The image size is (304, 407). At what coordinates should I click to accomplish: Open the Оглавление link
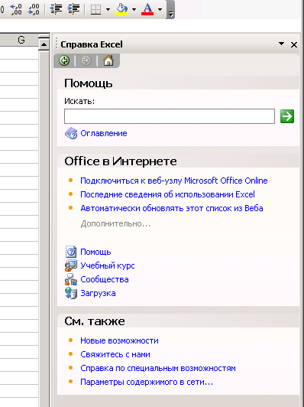(104, 133)
